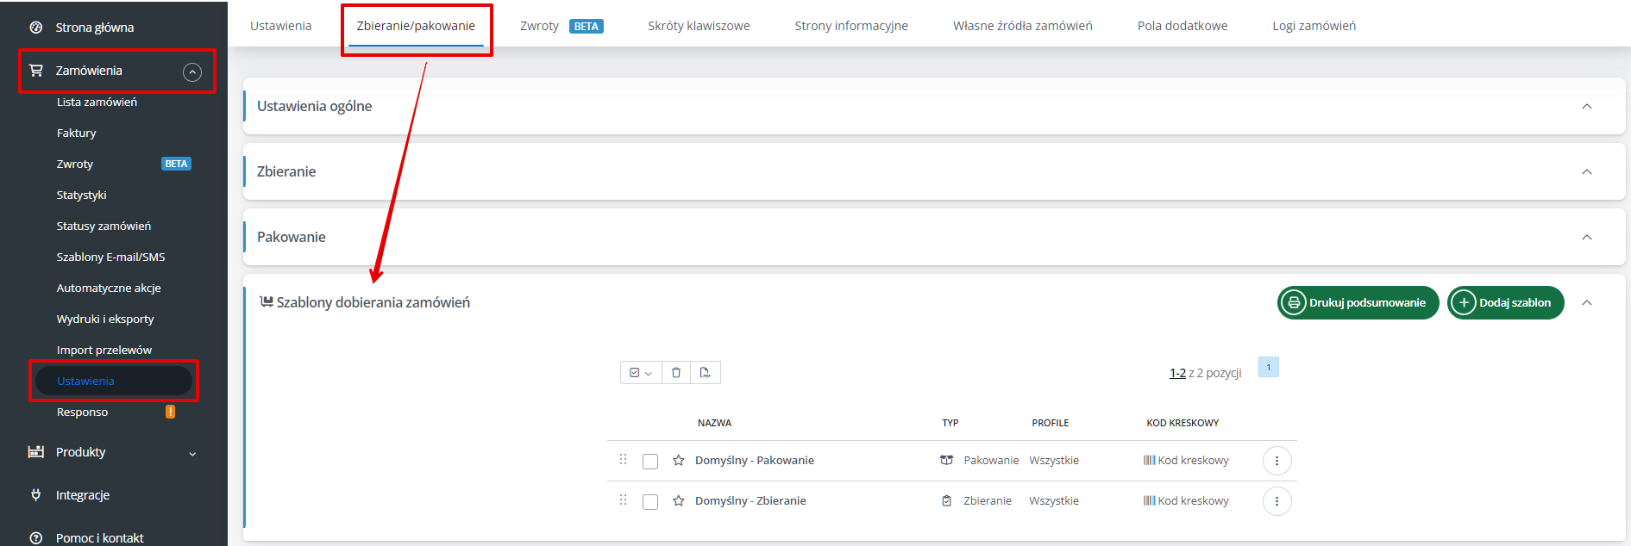Tick checkbox for Domyślny - Zbieranie
This screenshot has height=546, width=1631.
[x=650, y=502]
